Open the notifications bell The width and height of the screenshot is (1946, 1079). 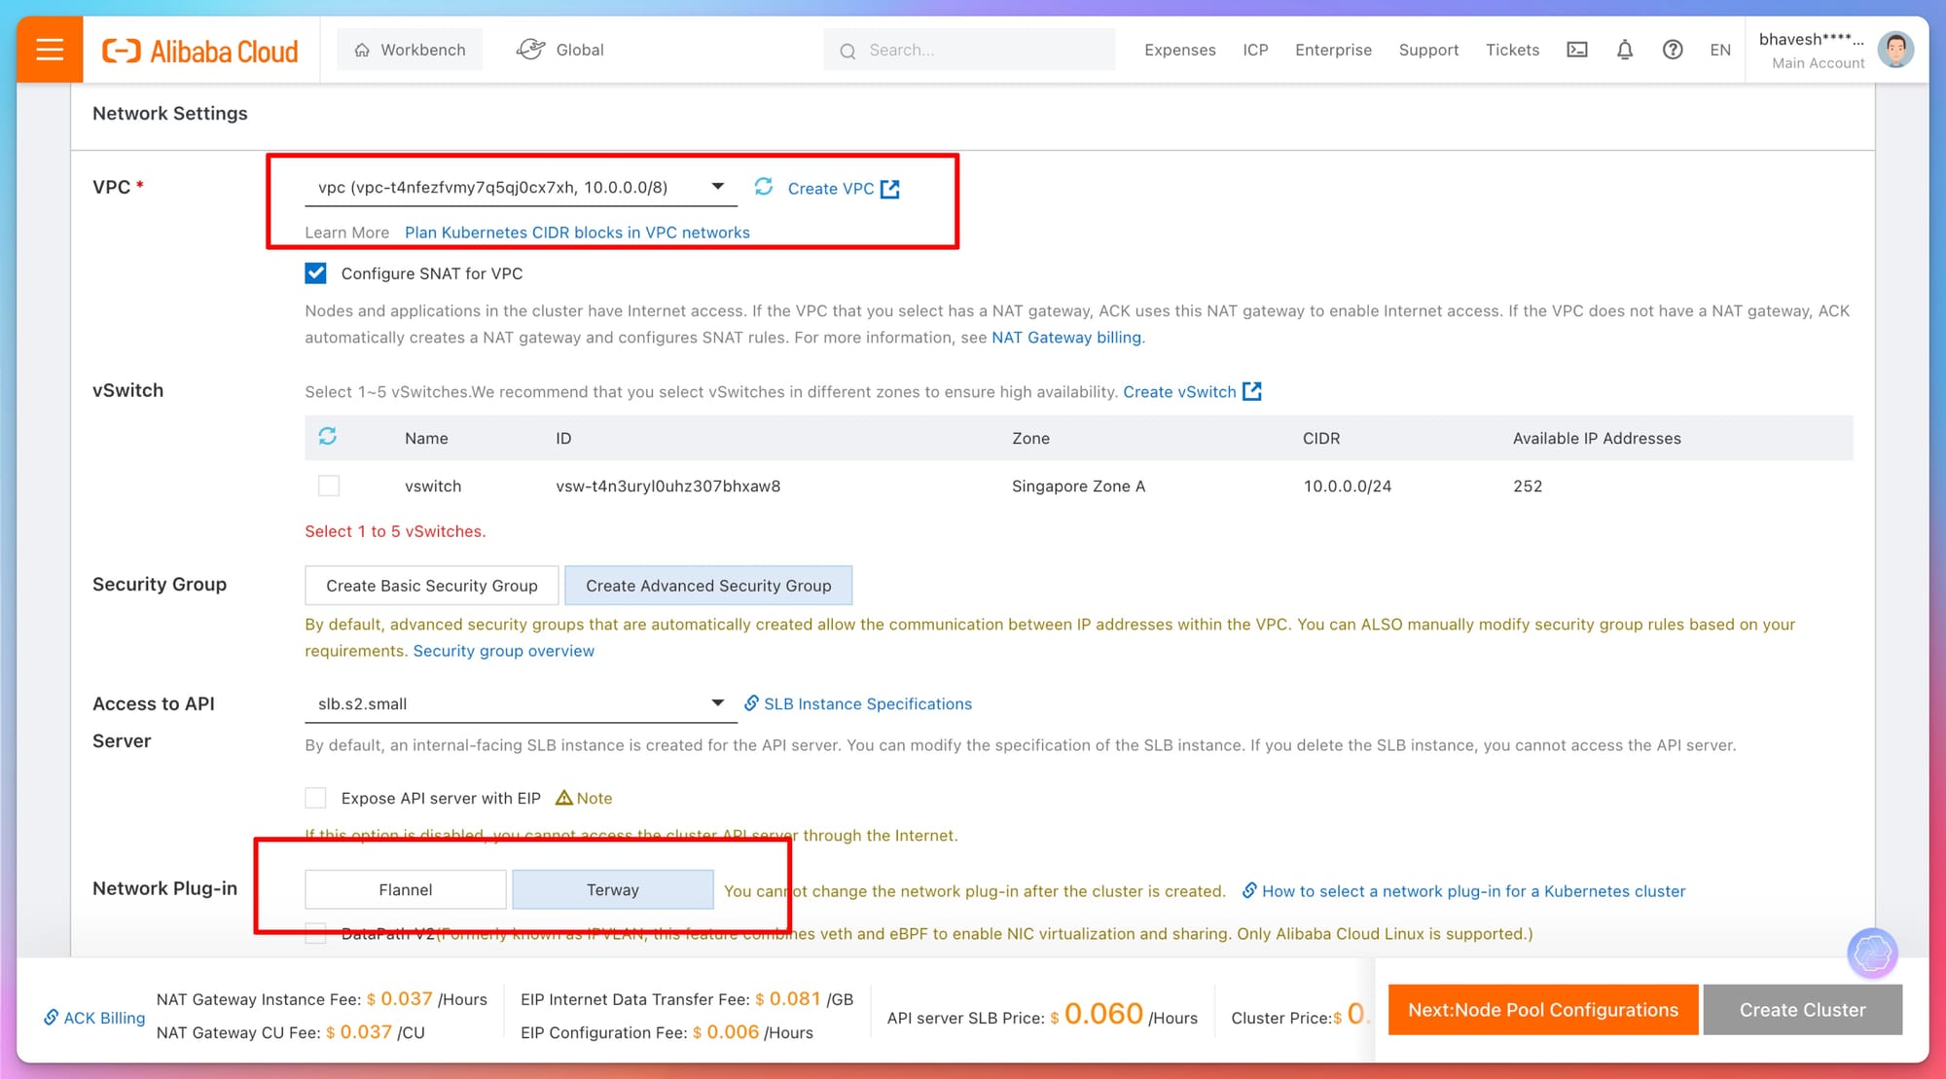(x=1624, y=50)
